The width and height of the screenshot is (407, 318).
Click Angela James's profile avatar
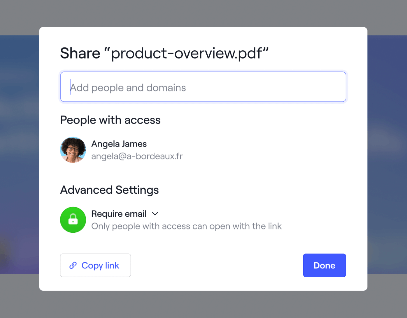pos(73,150)
